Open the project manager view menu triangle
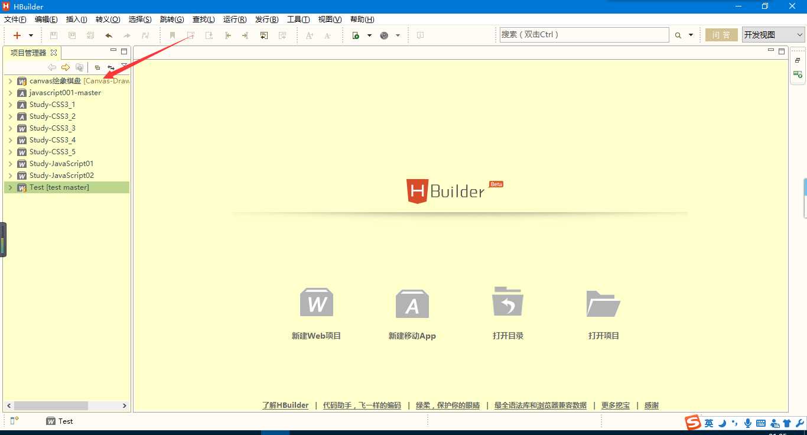Viewport: 807px width, 435px height. [124, 66]
